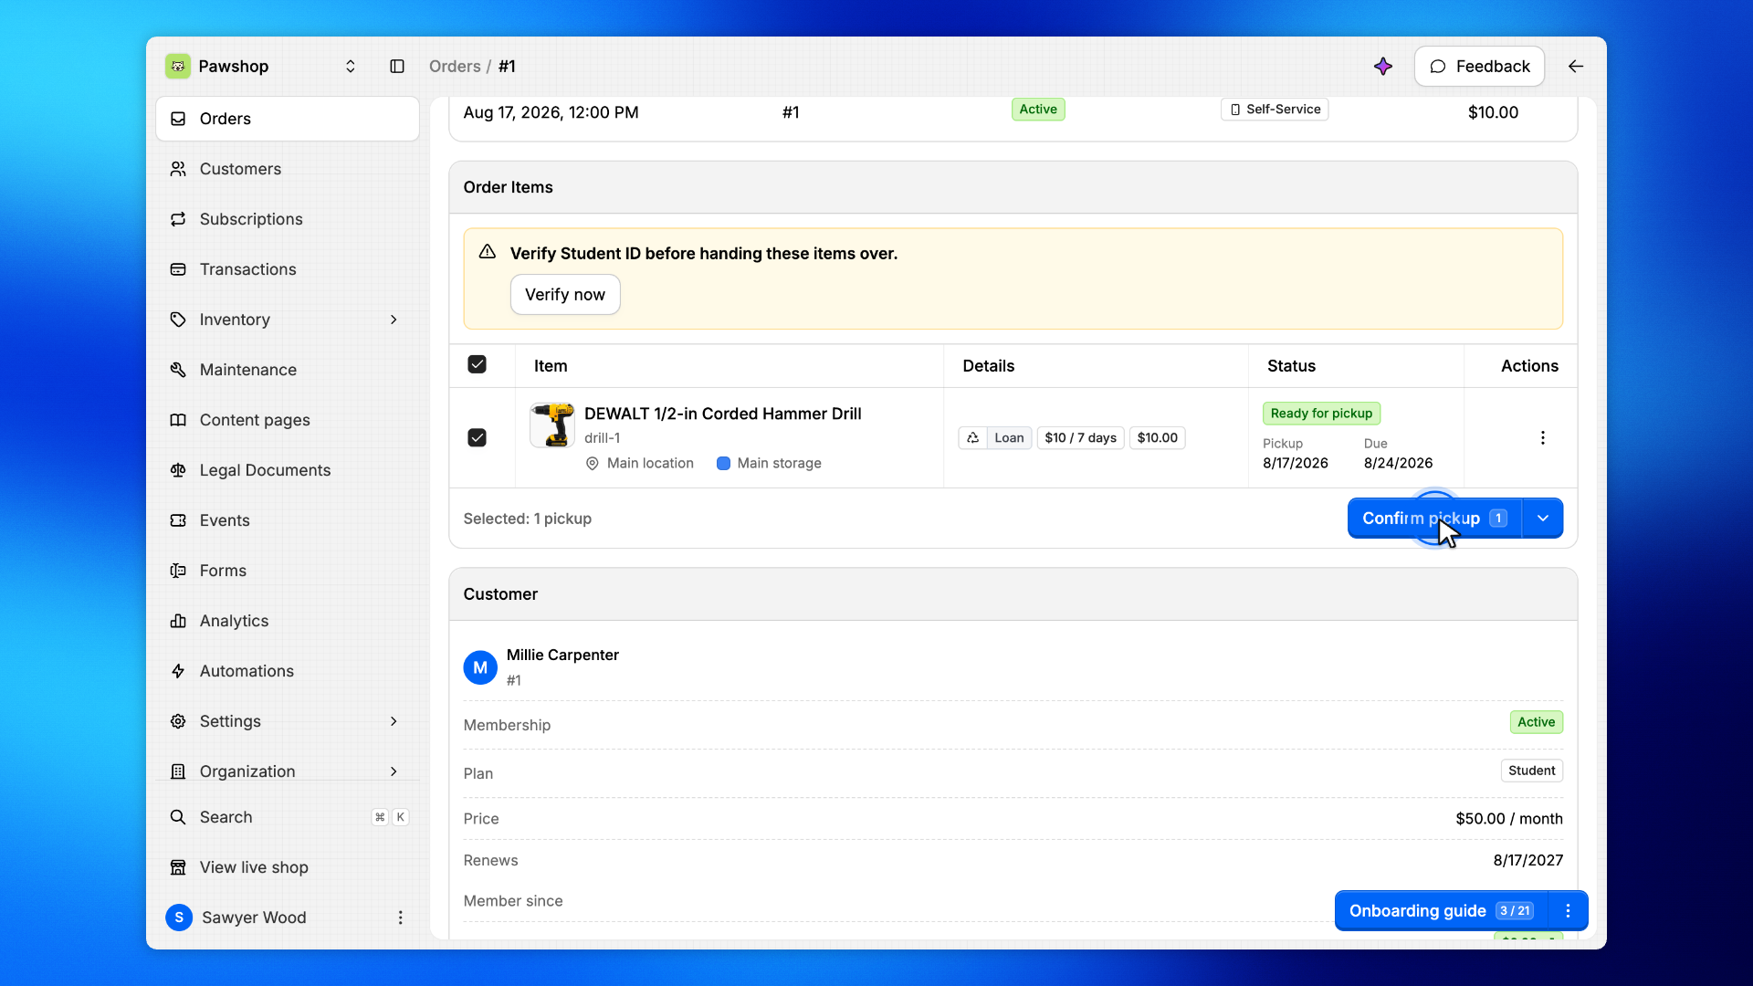This screenshot has width=1753, height=986.
Task: Click the back arrow icon
Action: tap(1576, 66)
